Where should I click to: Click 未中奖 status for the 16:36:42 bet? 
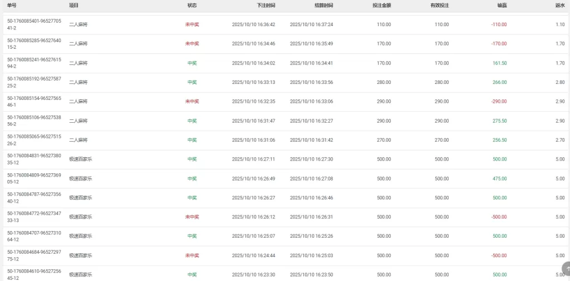coord(192,24)
